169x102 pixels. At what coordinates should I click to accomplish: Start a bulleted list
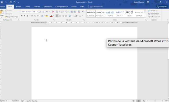tap(57, 12)
